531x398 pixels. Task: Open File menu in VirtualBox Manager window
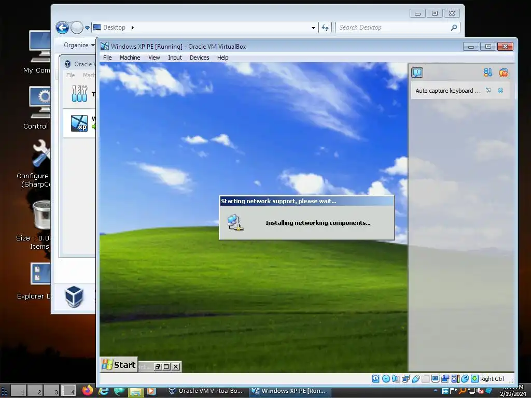(x=71, y=75)
